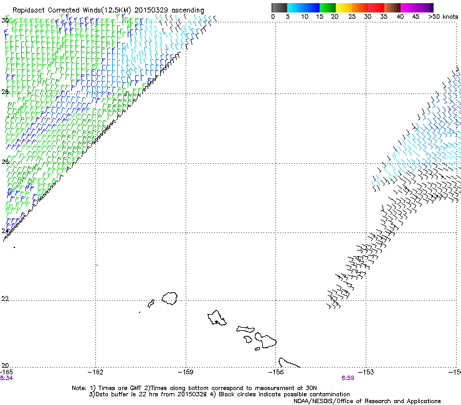This screenshot has height=405, width=461.
Task: Click the '-153' longitude axis label
Action: 366,372
